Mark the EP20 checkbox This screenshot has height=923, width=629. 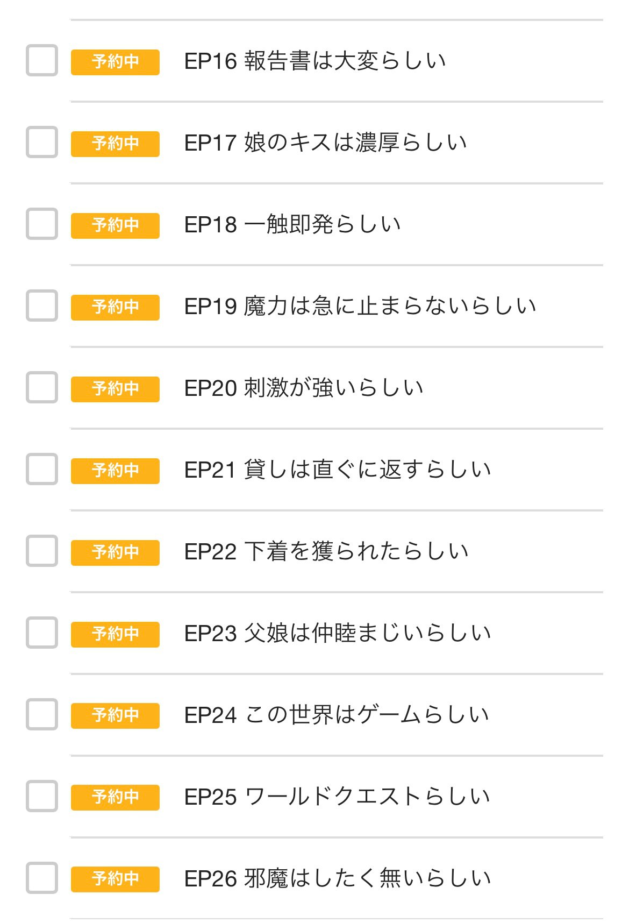[x=42, y=387]
